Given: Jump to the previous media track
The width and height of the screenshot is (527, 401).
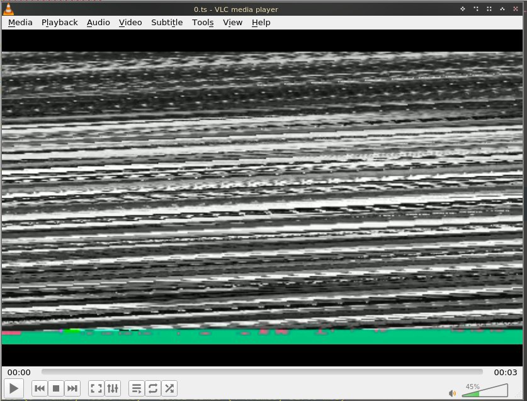Looking at the screenshot, I should coord(39,388).
